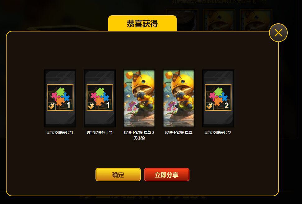This screenshot has width=302, height=204.
Task: Select the 珍宝皮肤碎片*2 colorful puzzle icon
Action: [218, 97]
